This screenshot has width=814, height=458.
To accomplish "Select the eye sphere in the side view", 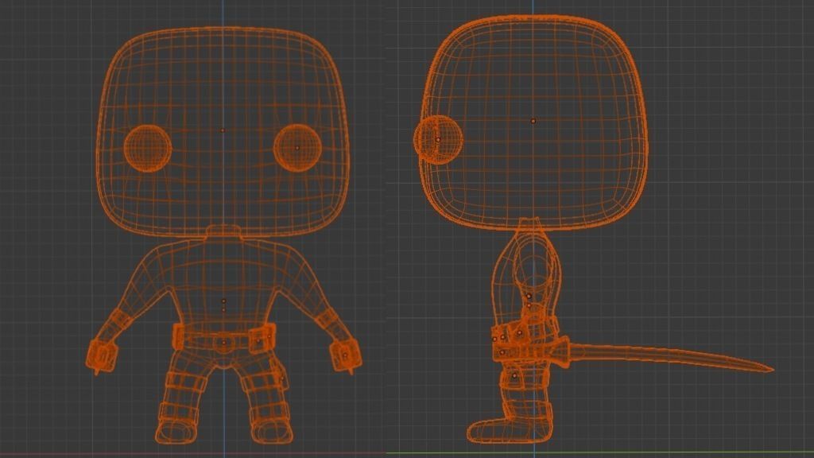I will coord(438,140).
